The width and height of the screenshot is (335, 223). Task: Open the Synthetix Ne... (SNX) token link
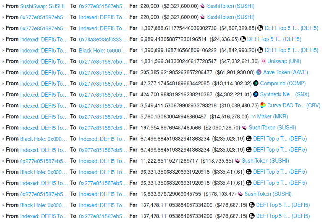285,95
